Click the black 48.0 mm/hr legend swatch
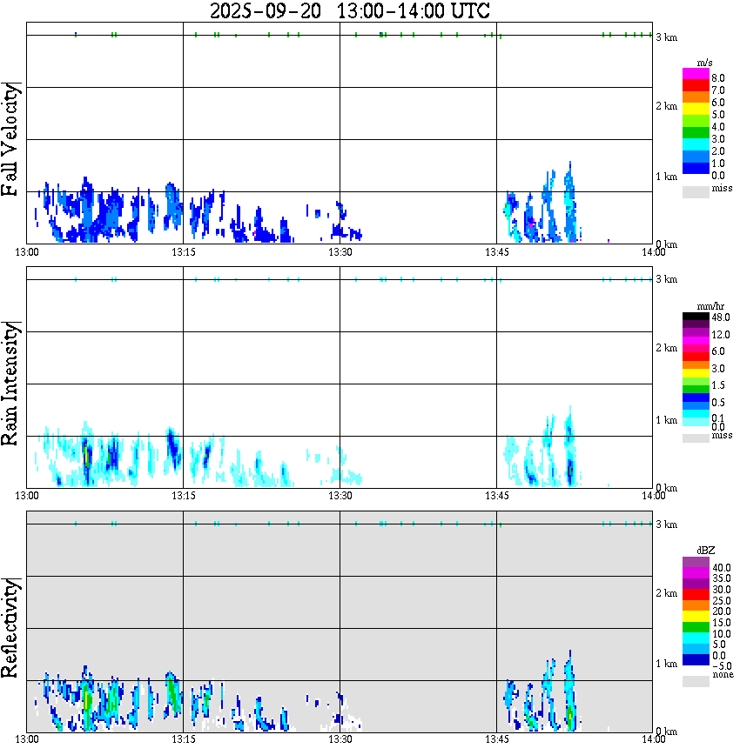The width and height of the screenshot is (740, 755). coord(696,317)
